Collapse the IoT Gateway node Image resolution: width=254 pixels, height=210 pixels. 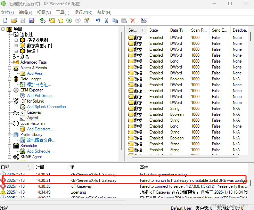tap(10, 112)
